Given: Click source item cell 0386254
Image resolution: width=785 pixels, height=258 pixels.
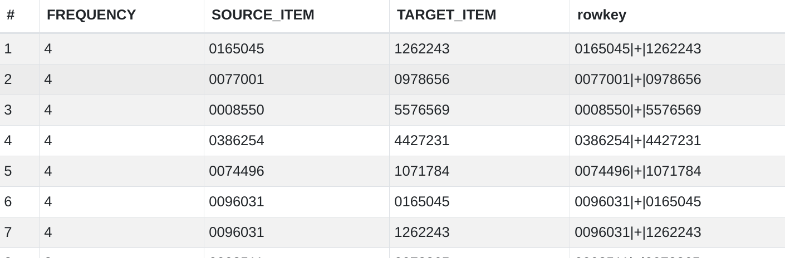Looking at the screenshot, I should pos(237,141).
